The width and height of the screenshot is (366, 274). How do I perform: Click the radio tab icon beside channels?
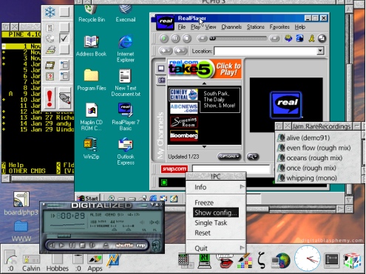coord(161,80)
